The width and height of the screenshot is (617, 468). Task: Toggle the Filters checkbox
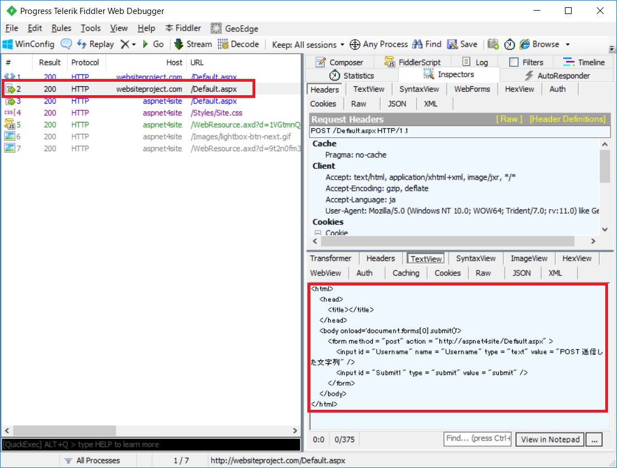click(513, 62)
